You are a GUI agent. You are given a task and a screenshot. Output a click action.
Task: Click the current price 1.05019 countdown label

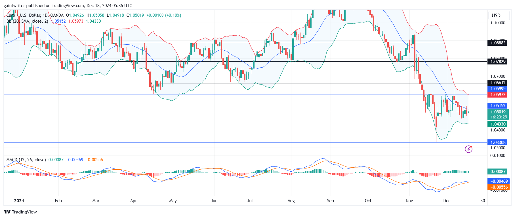click(498, 114)
